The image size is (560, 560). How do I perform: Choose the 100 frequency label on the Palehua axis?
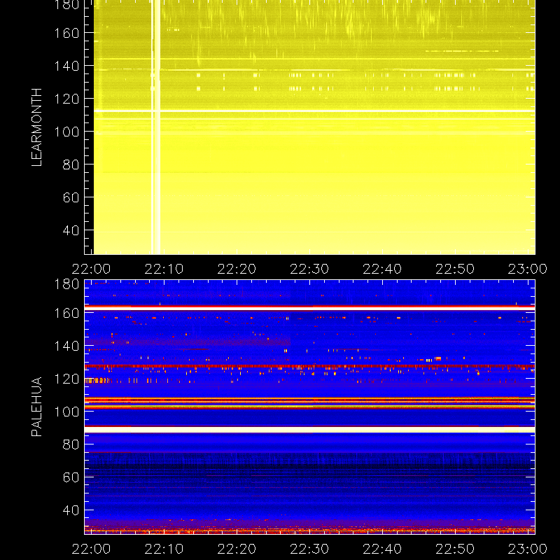[66, 412]
